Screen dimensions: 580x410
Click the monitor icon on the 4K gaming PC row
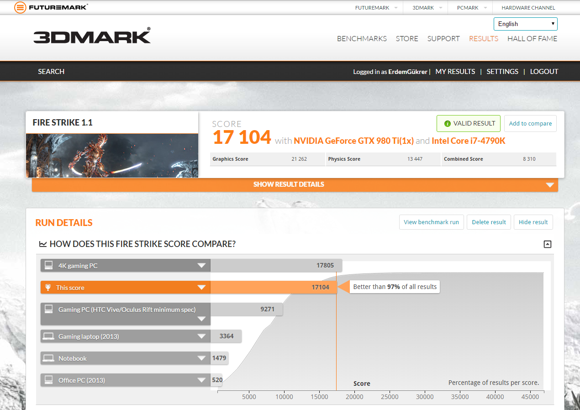click(x=48, y=265)
